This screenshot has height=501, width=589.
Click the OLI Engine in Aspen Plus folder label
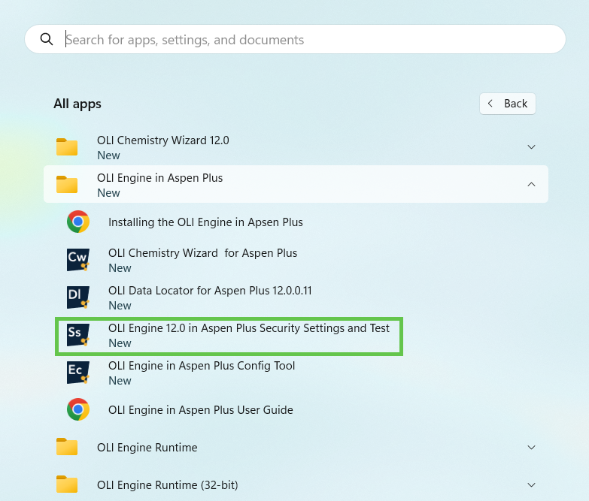(x=159, y=178)
